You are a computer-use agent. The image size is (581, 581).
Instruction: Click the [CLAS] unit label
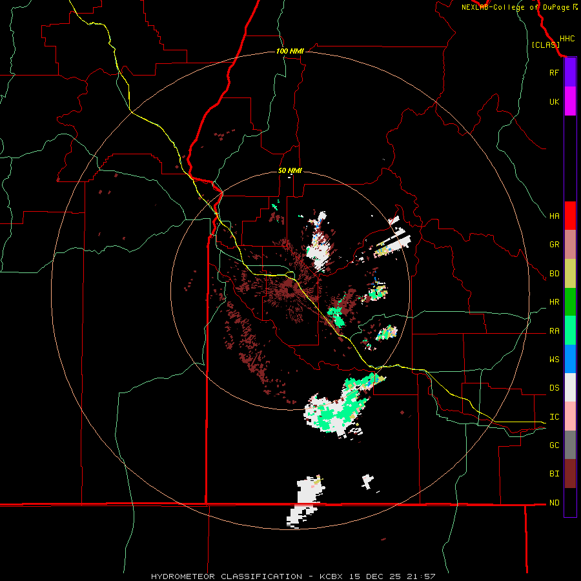pyautogui.click(x=545, y=45)
